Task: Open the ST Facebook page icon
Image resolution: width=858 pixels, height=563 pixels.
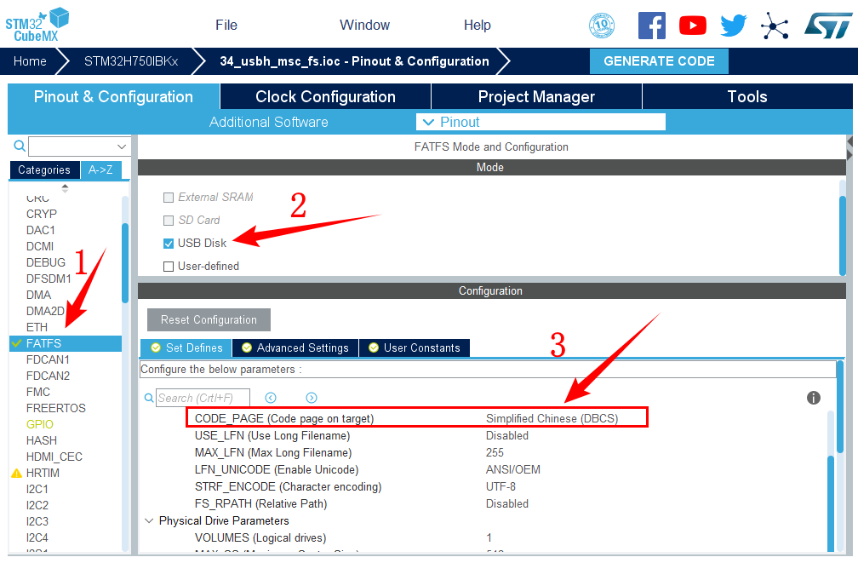Action: (x=651, y=26)
